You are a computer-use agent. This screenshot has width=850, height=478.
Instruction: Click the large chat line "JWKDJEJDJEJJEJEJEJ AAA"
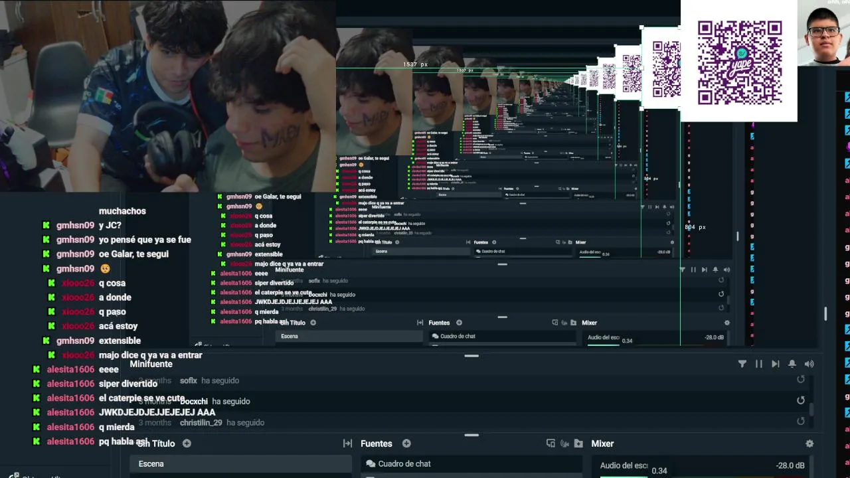(157, 412)
